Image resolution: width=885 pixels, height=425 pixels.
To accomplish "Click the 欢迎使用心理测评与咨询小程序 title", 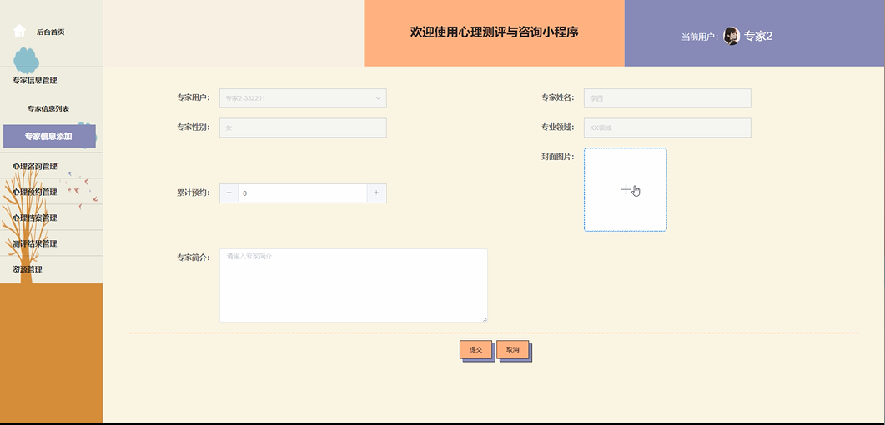I will point(495,32).
